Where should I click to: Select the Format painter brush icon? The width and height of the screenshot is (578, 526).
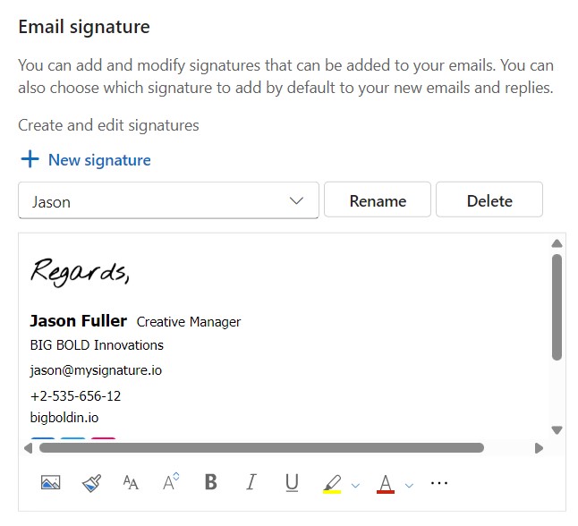pos(91,482)
